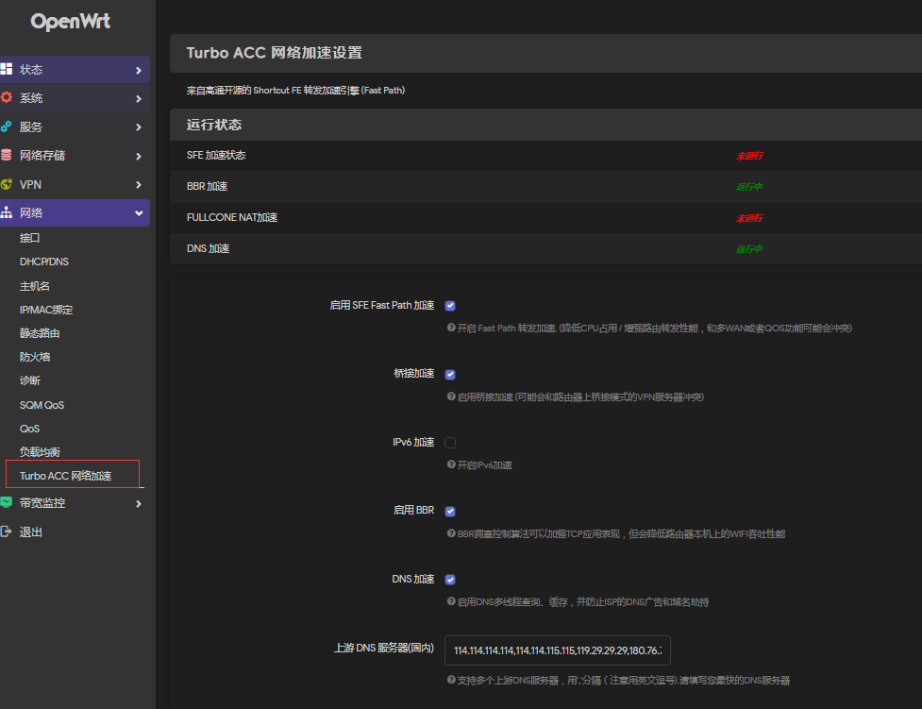
Task: Click the BBR 加速 运行中 status value
Action: tap(749, 187)
